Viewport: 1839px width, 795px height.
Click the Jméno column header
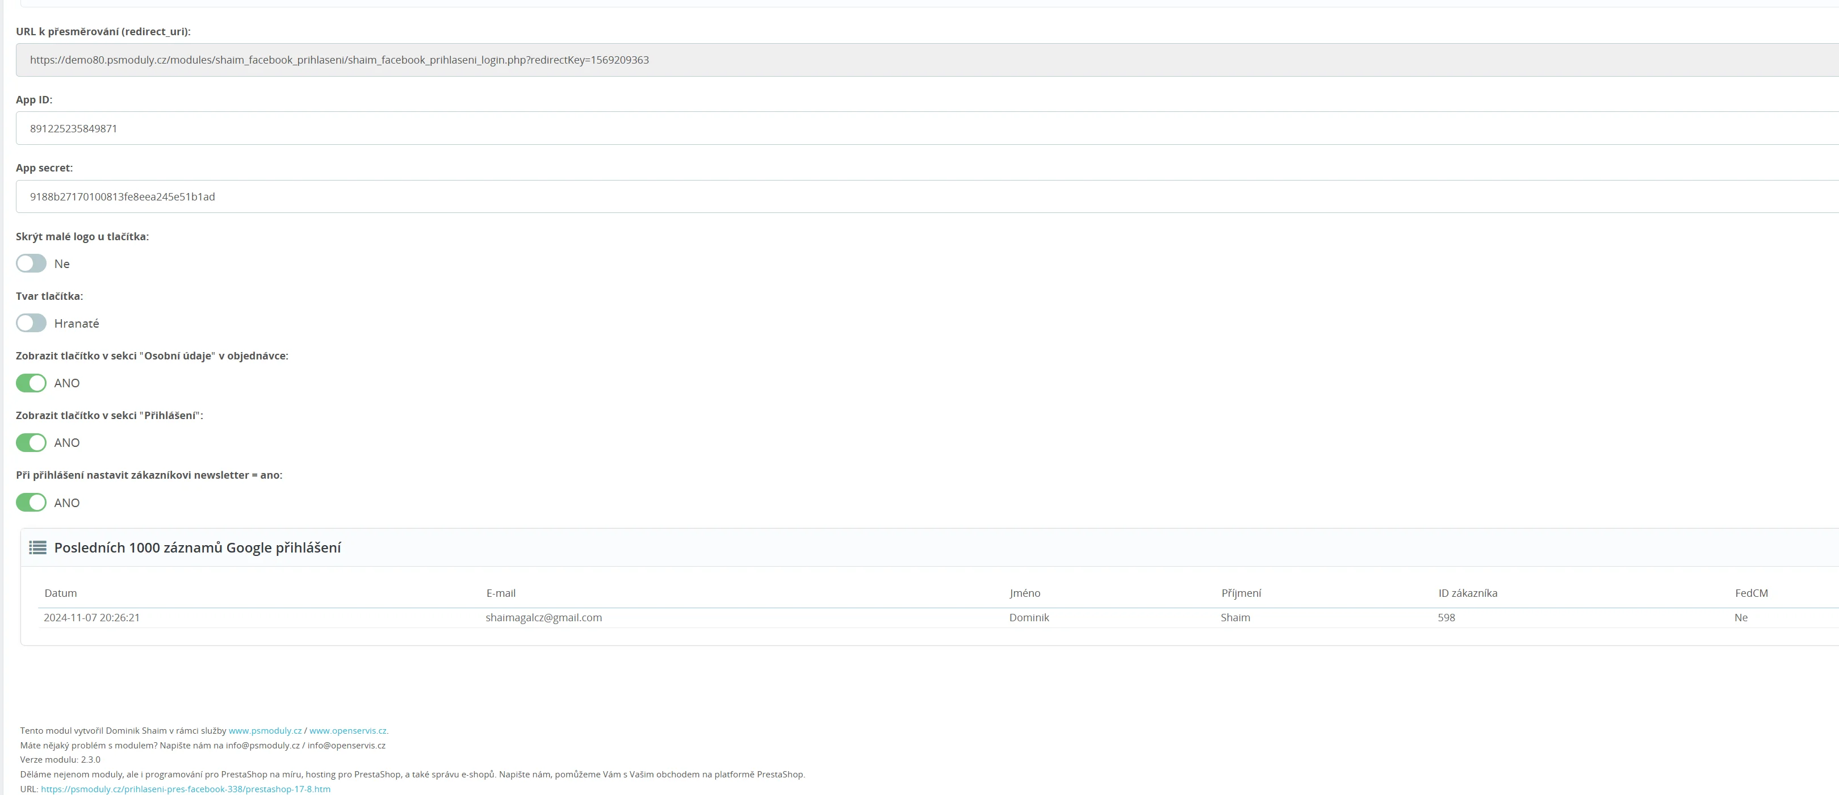pyautogui.click(x=1025, y=593)
